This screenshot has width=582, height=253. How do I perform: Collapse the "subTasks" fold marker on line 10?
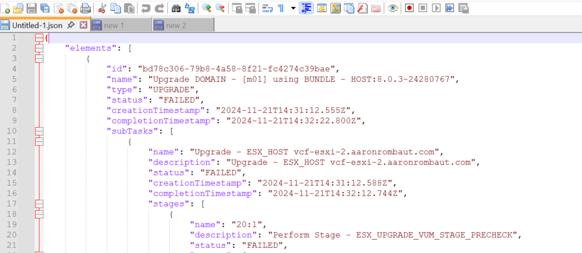tap(39, 130)
